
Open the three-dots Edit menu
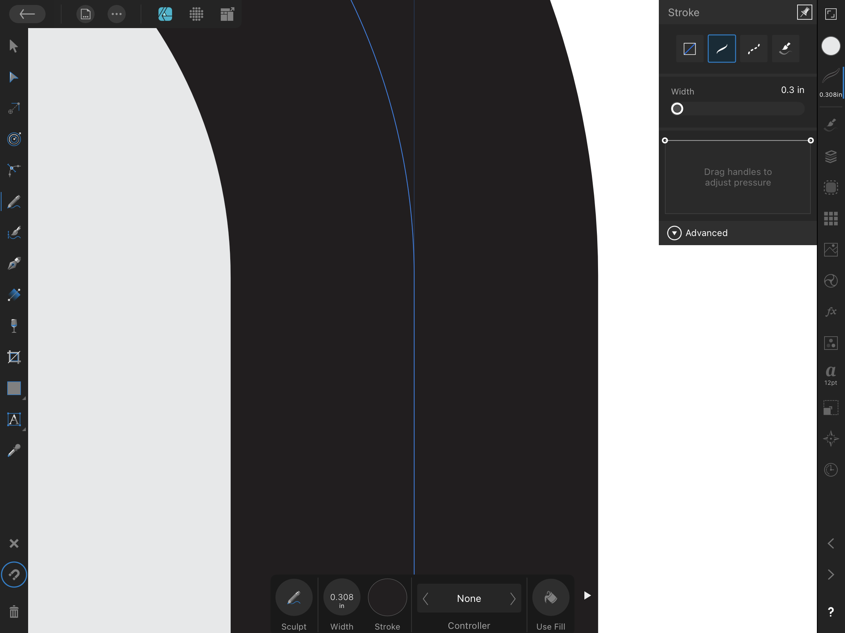[117, 14]
